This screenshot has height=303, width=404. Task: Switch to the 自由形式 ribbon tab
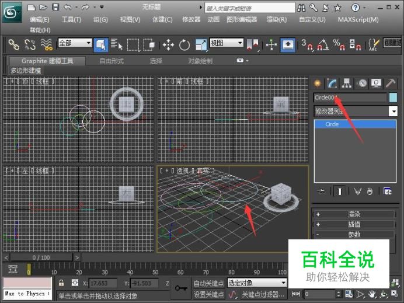click(111, 61)
